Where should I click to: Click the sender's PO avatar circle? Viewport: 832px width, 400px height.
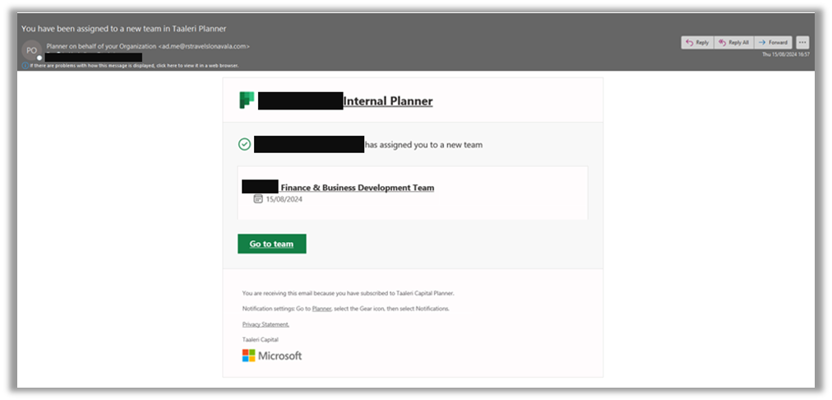(x=32, y=51)
